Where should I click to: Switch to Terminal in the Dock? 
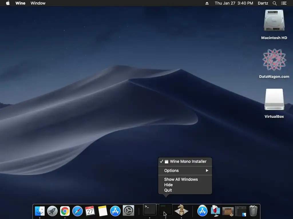click(x=150, y=209)
